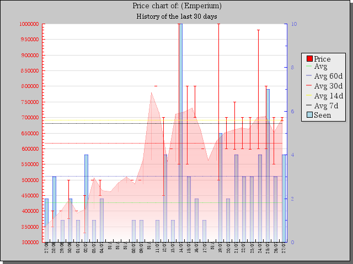Image resolution: width=353 pixels, height=264 pixels.
Task: Click the 750000 price axis label
Action: 30,102
